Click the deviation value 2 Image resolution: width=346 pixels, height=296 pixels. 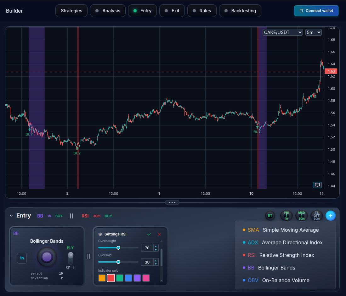[62, 278]
